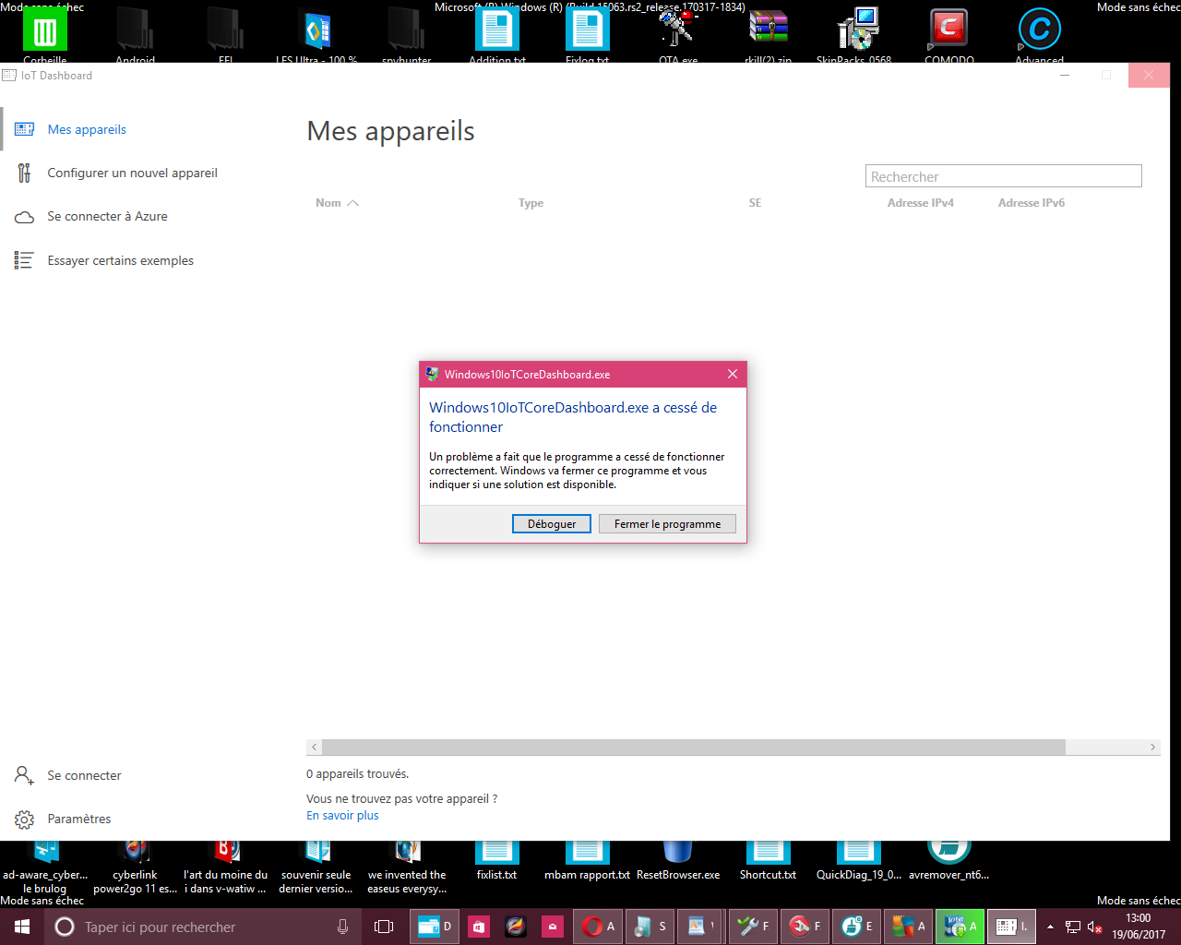Screen dimensions: 1181x945
Task: Show hidden system tray icons
Action: (1050, 927)
